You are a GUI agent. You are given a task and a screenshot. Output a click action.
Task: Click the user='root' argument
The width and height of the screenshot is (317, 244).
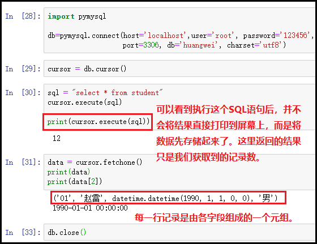[213, 36]
